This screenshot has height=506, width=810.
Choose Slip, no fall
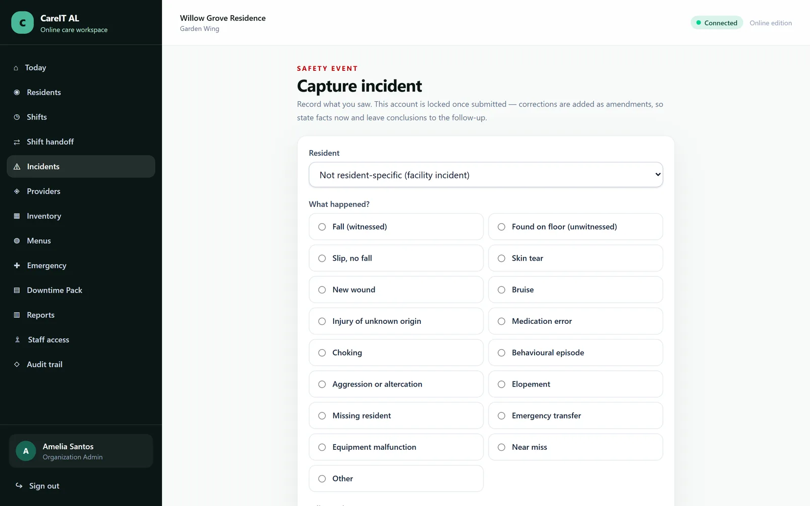point(396,258)
